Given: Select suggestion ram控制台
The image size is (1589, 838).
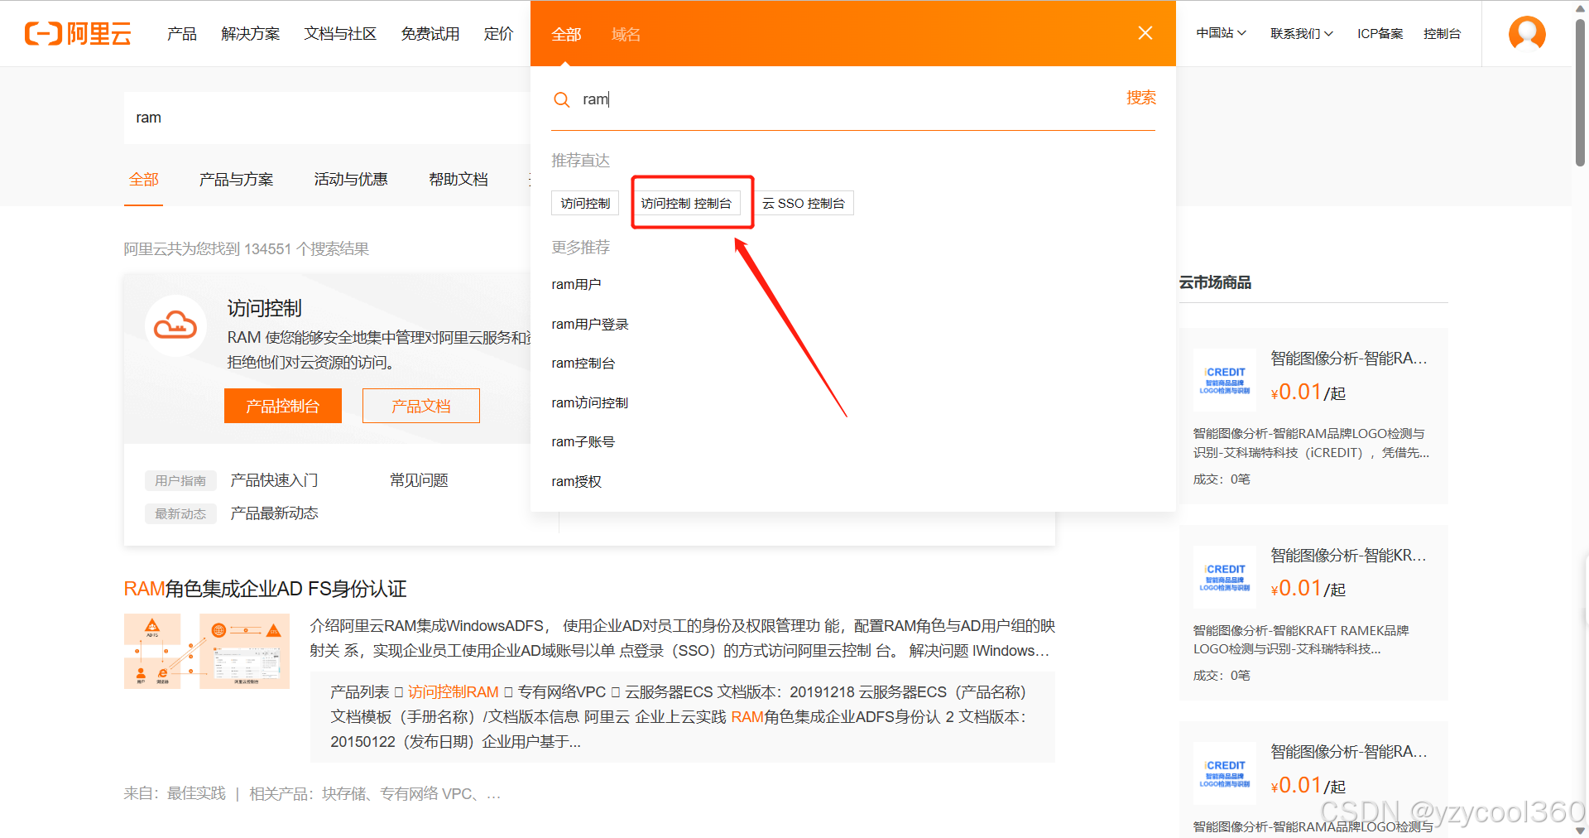Looking at the screenshot, I should click(583, 363).
